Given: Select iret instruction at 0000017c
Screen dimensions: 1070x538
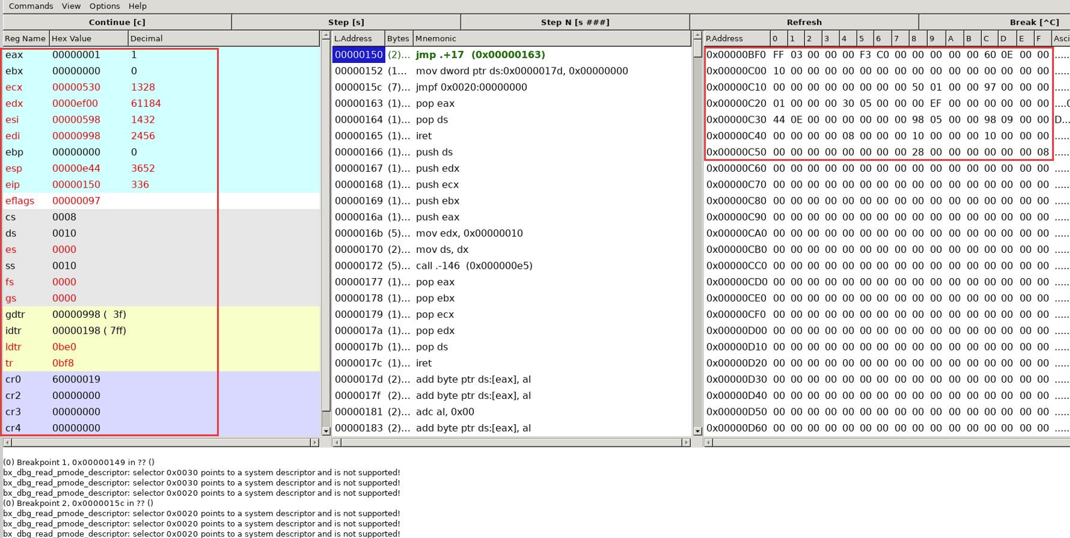Looking at the screenshot, I should coord(511,363).
